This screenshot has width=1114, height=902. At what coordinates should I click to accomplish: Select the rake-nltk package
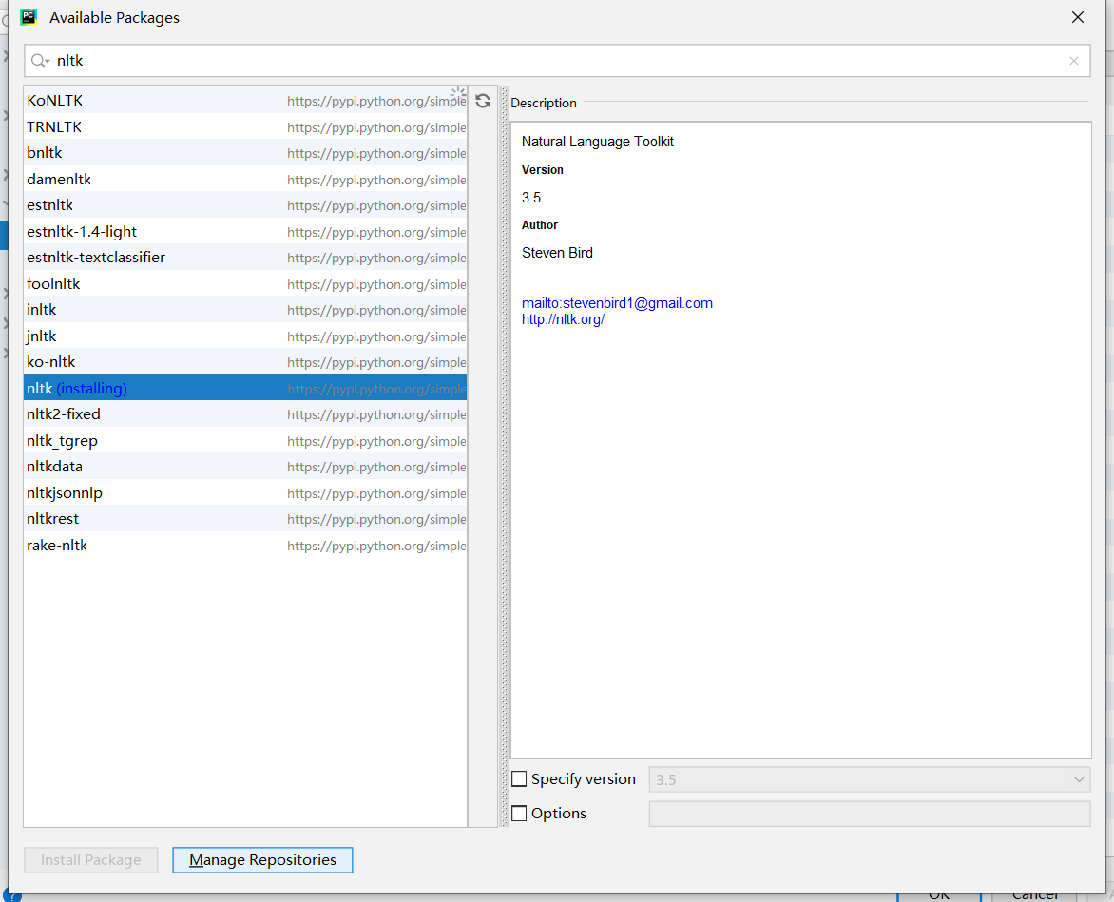click(x=245, y=545)
